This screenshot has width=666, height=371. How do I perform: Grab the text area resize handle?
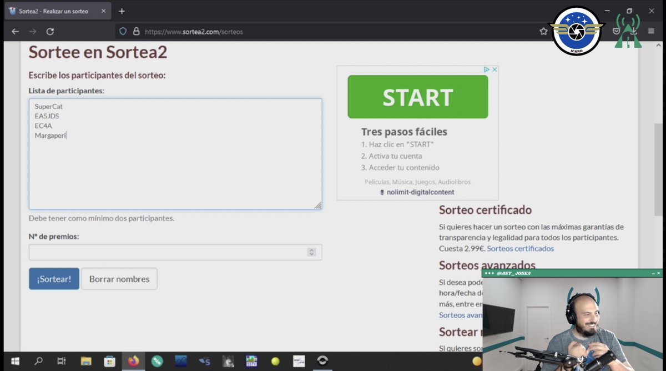click(318, 205)
